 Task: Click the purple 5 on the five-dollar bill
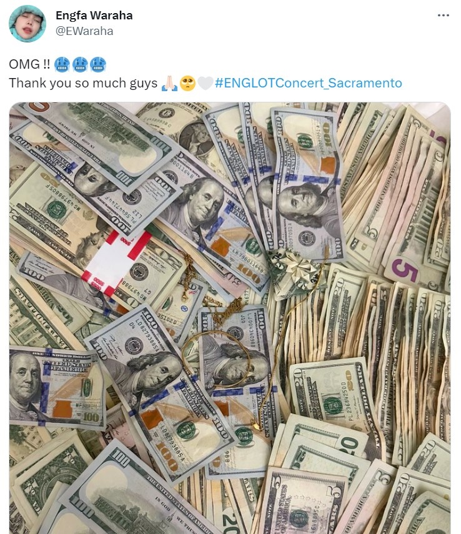click(x=404, y=270)
